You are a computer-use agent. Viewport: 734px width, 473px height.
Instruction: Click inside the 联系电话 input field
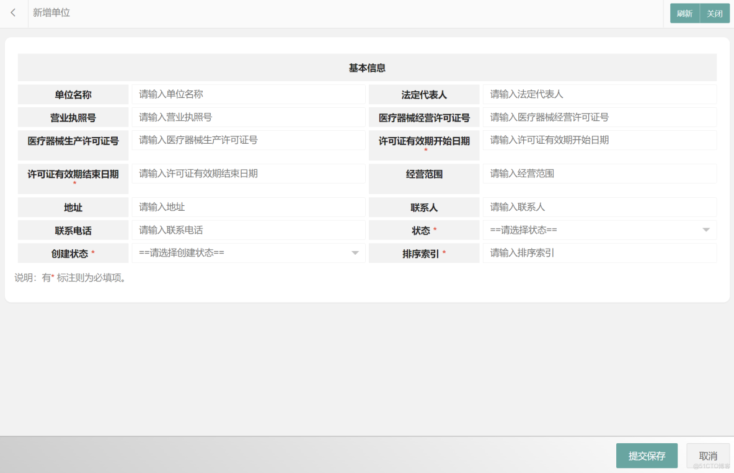point(248,230)
